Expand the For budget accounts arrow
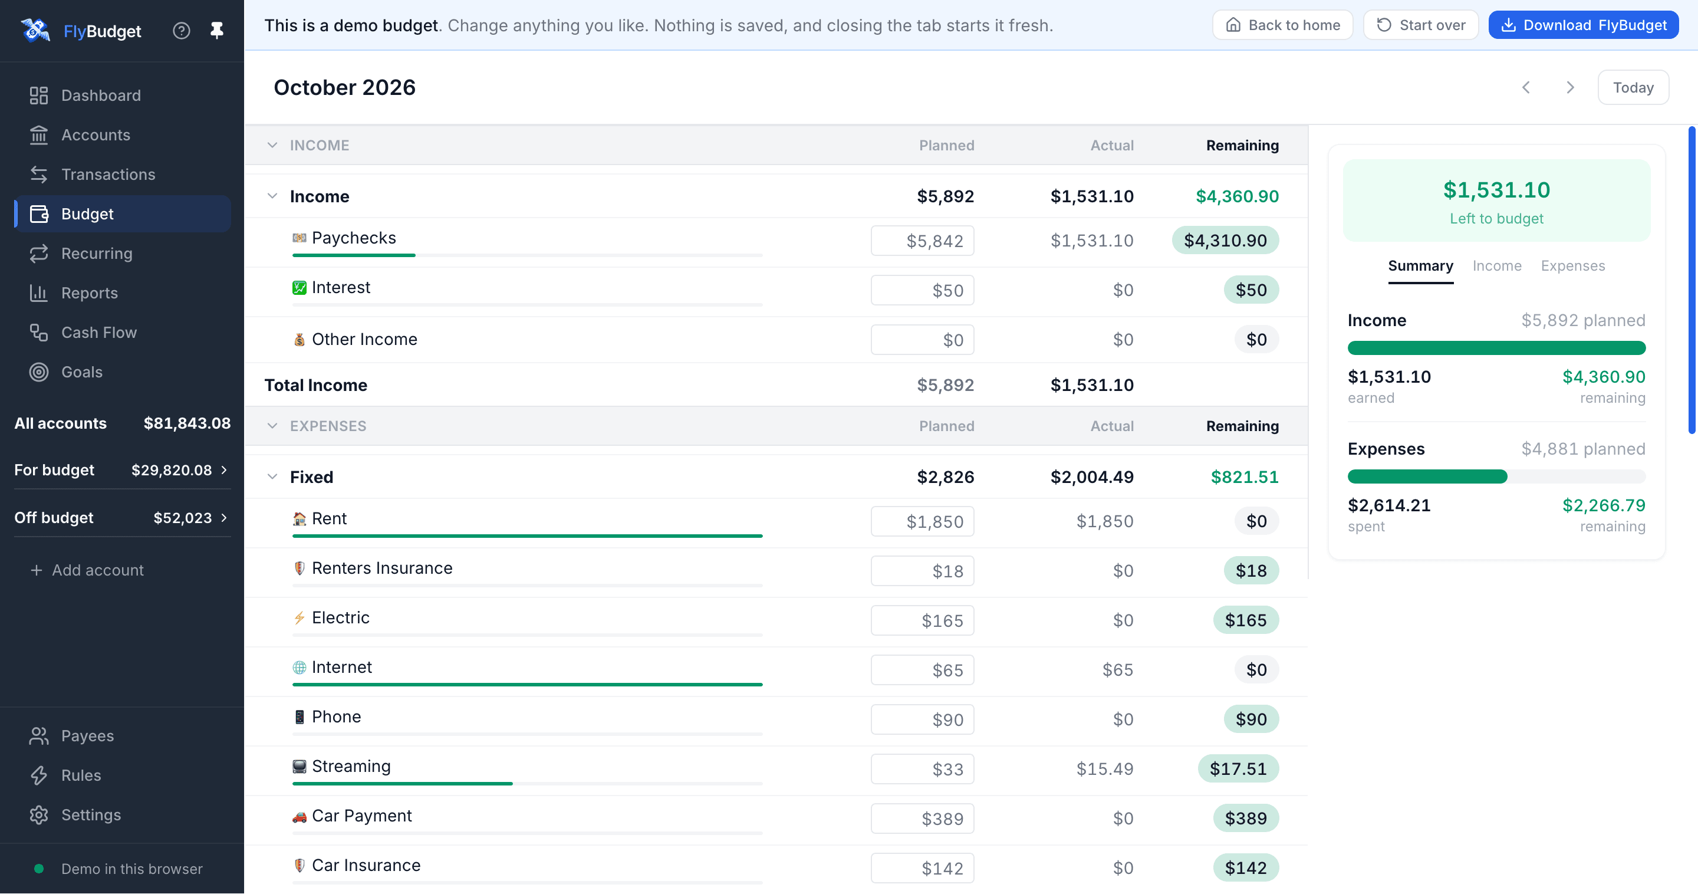1698x894 pixels. (x=224, y=470)
